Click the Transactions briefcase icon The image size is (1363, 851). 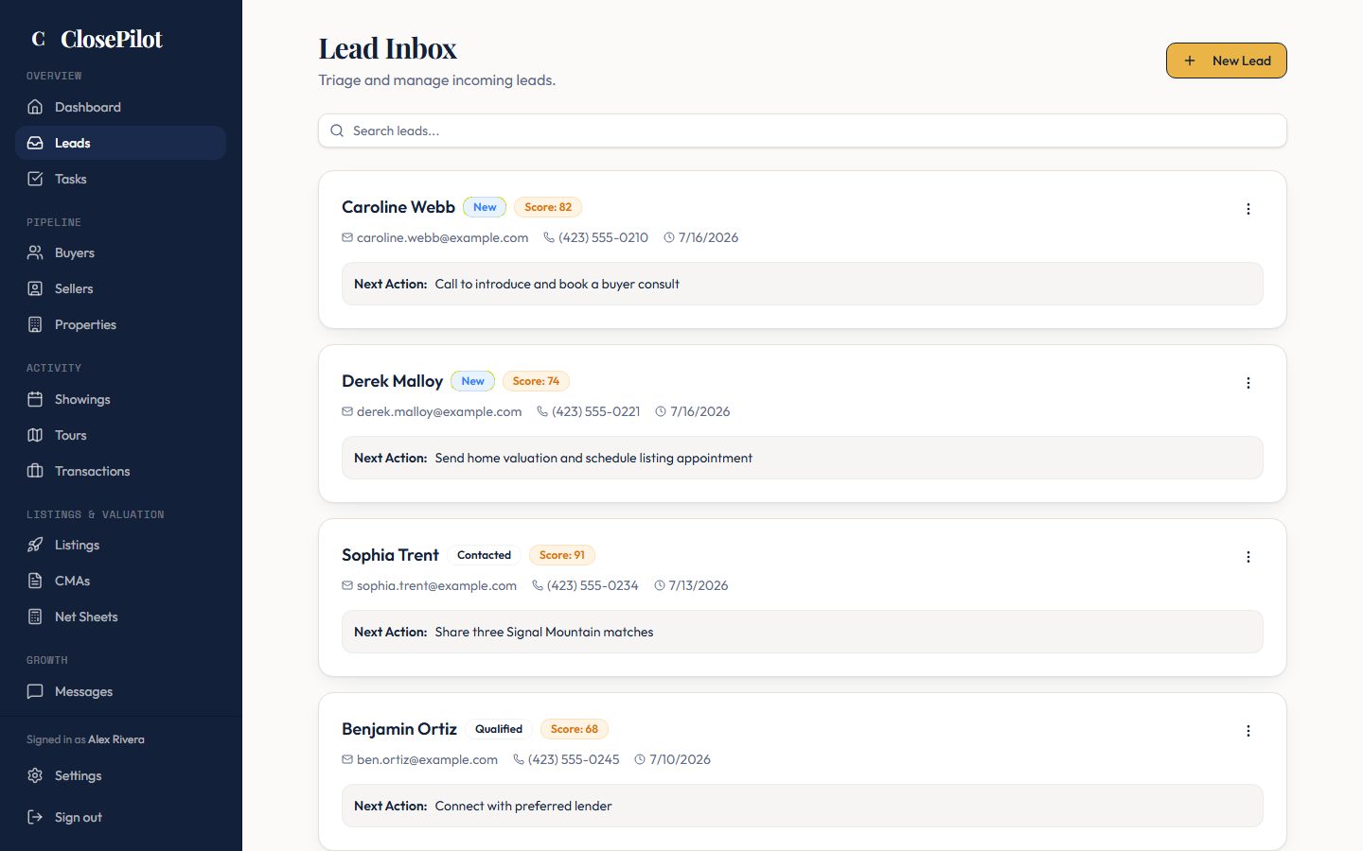click(35, 471)
